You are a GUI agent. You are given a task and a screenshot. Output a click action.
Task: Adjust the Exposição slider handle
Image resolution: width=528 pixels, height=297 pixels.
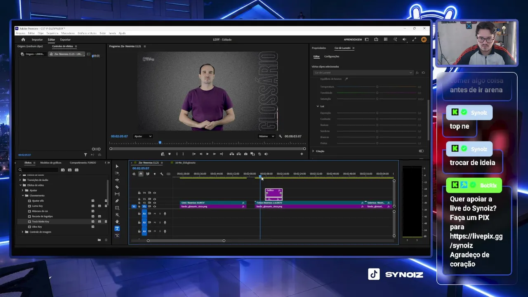tap(377, 113)
